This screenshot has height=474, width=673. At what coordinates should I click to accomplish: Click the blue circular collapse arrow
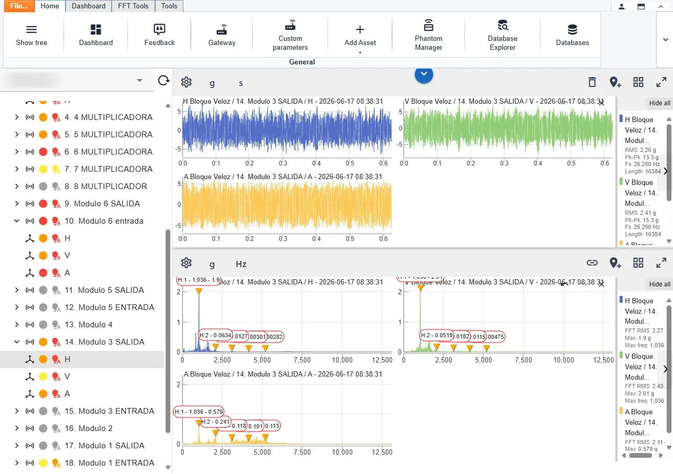[x=424, y=74]
